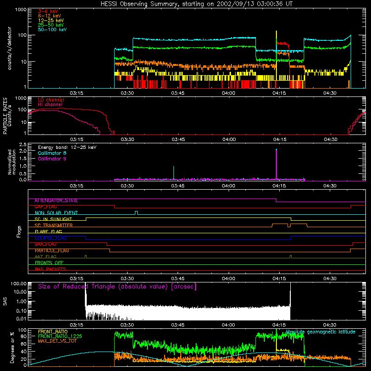Click the MAX_DET_VS_TOT legend label
This screenshot has height=371, width=371.
coord(57,341)
